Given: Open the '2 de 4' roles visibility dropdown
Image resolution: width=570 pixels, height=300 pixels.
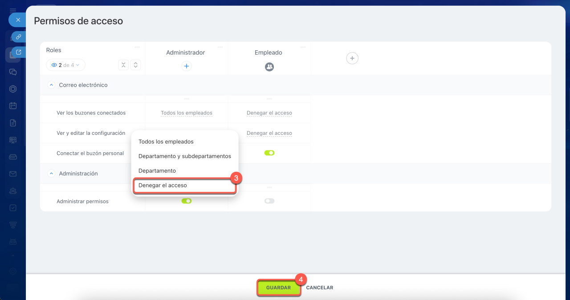Looking at the screenshot, I should [65, 65].
